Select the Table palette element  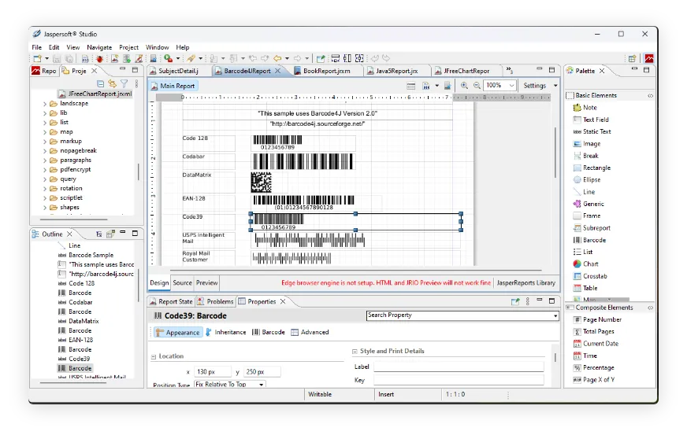585,288
